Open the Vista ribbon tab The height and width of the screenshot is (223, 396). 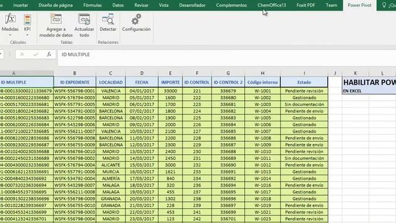click(x=163, y=5)
